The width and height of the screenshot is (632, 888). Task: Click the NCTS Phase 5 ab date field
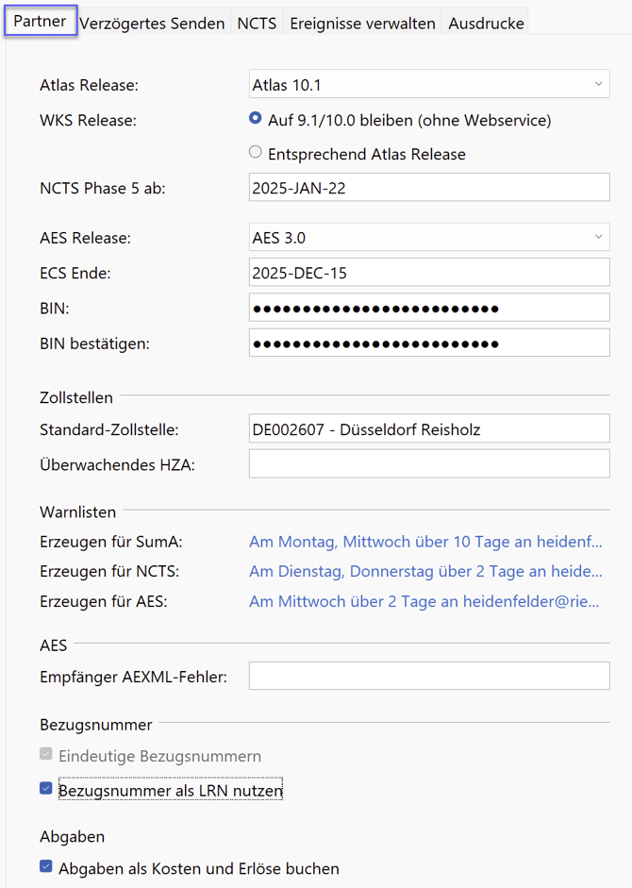tap(429, 188)
